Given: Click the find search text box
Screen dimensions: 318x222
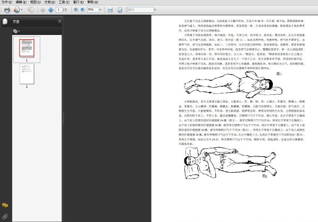Looking at the screenshot, I should [140, 10].
